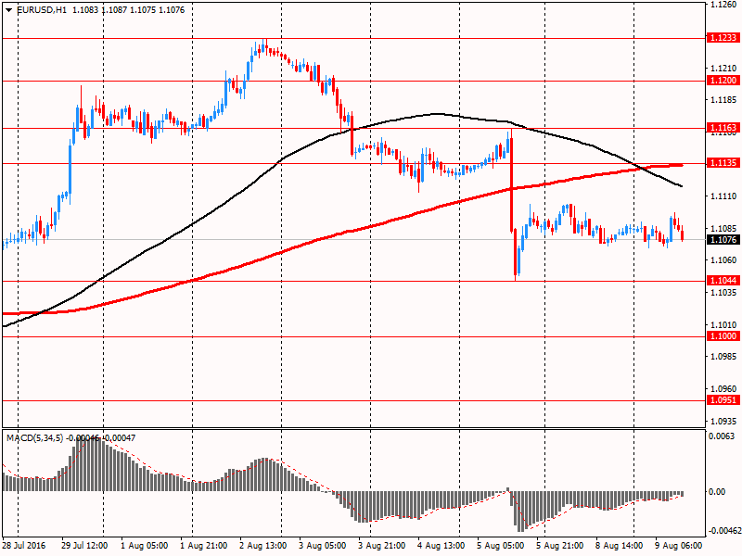
Task: Click the 1.0985 price scale label
Action: pos(723,357)
